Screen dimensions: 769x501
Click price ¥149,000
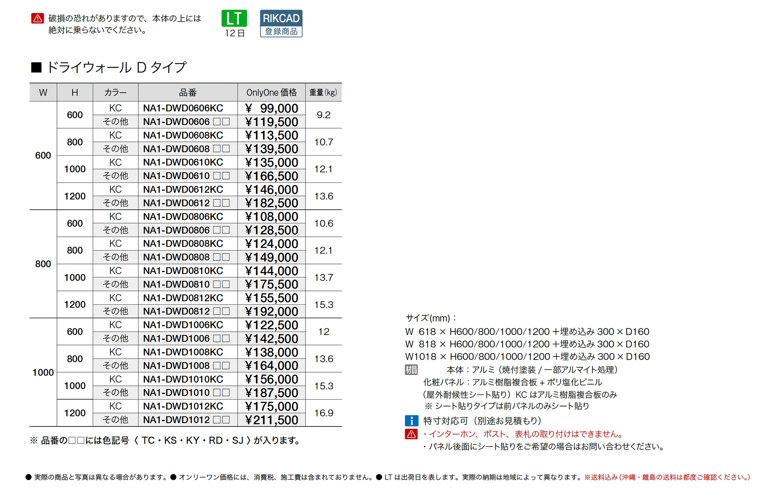[x=272, y=257]
